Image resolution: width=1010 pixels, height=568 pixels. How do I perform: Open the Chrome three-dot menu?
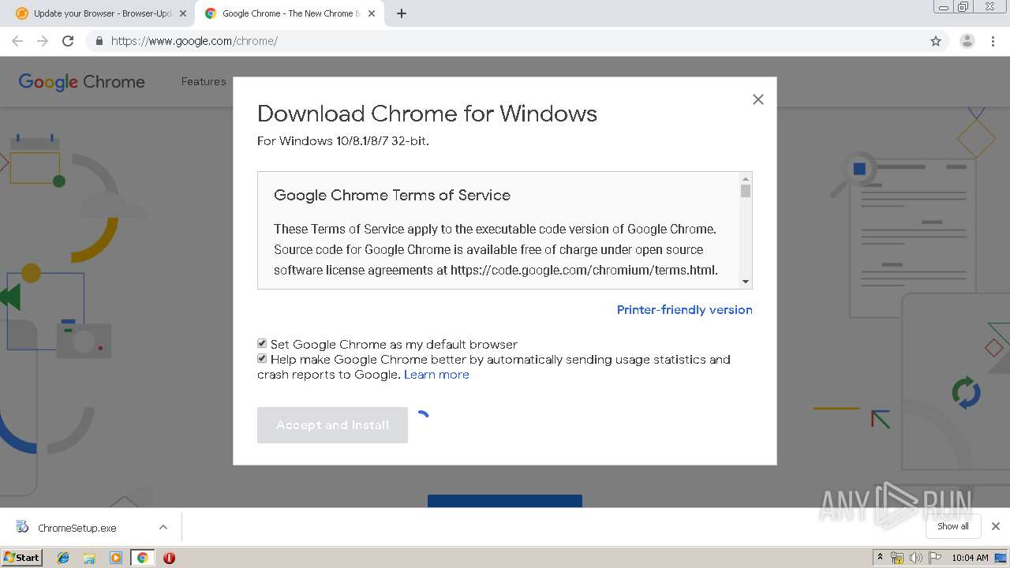[x=993, y=41]
